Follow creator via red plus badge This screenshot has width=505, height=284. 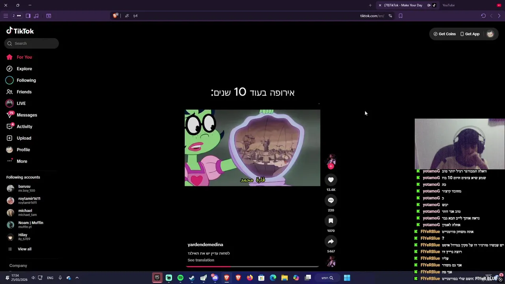331,166
